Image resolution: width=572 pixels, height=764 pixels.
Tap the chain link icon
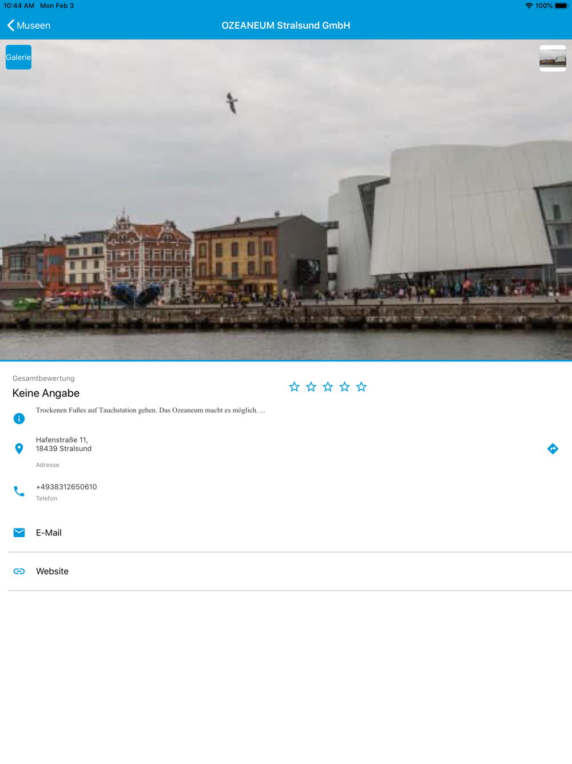pyautogui.click(x=19, y=571)
